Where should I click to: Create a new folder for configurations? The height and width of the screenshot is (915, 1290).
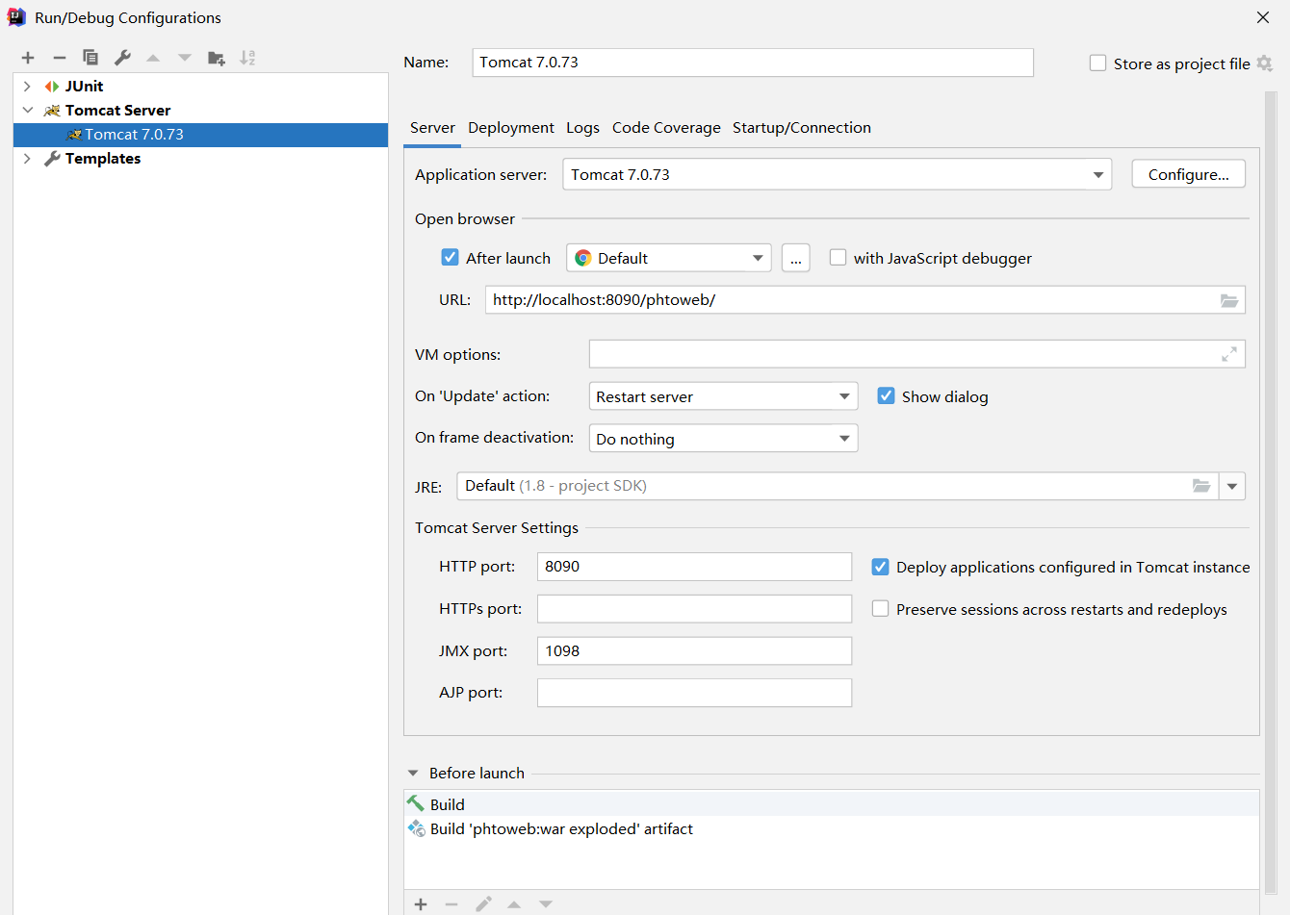pyautogui.click(x=217, y=58)
